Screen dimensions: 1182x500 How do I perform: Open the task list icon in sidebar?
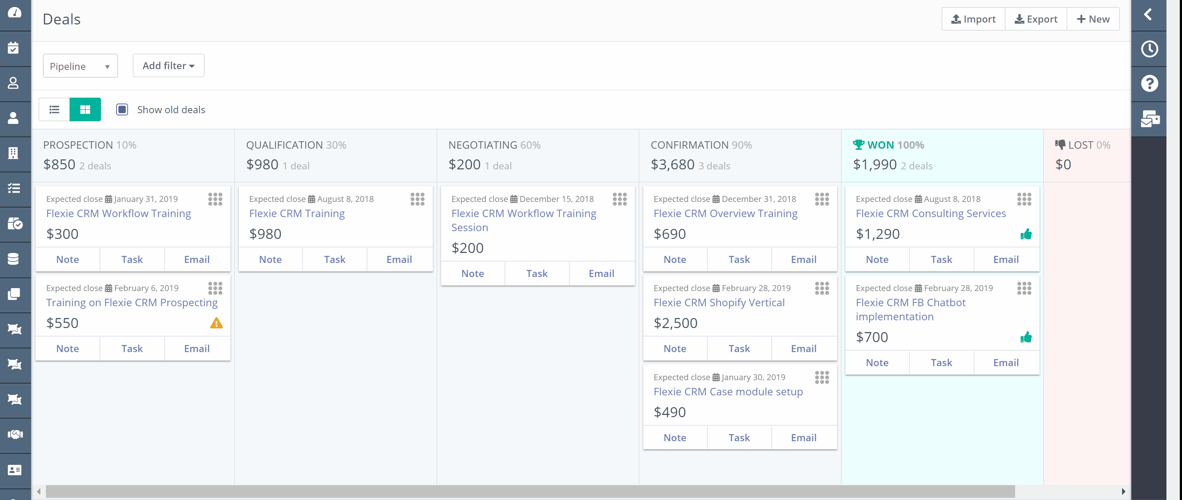14,188
